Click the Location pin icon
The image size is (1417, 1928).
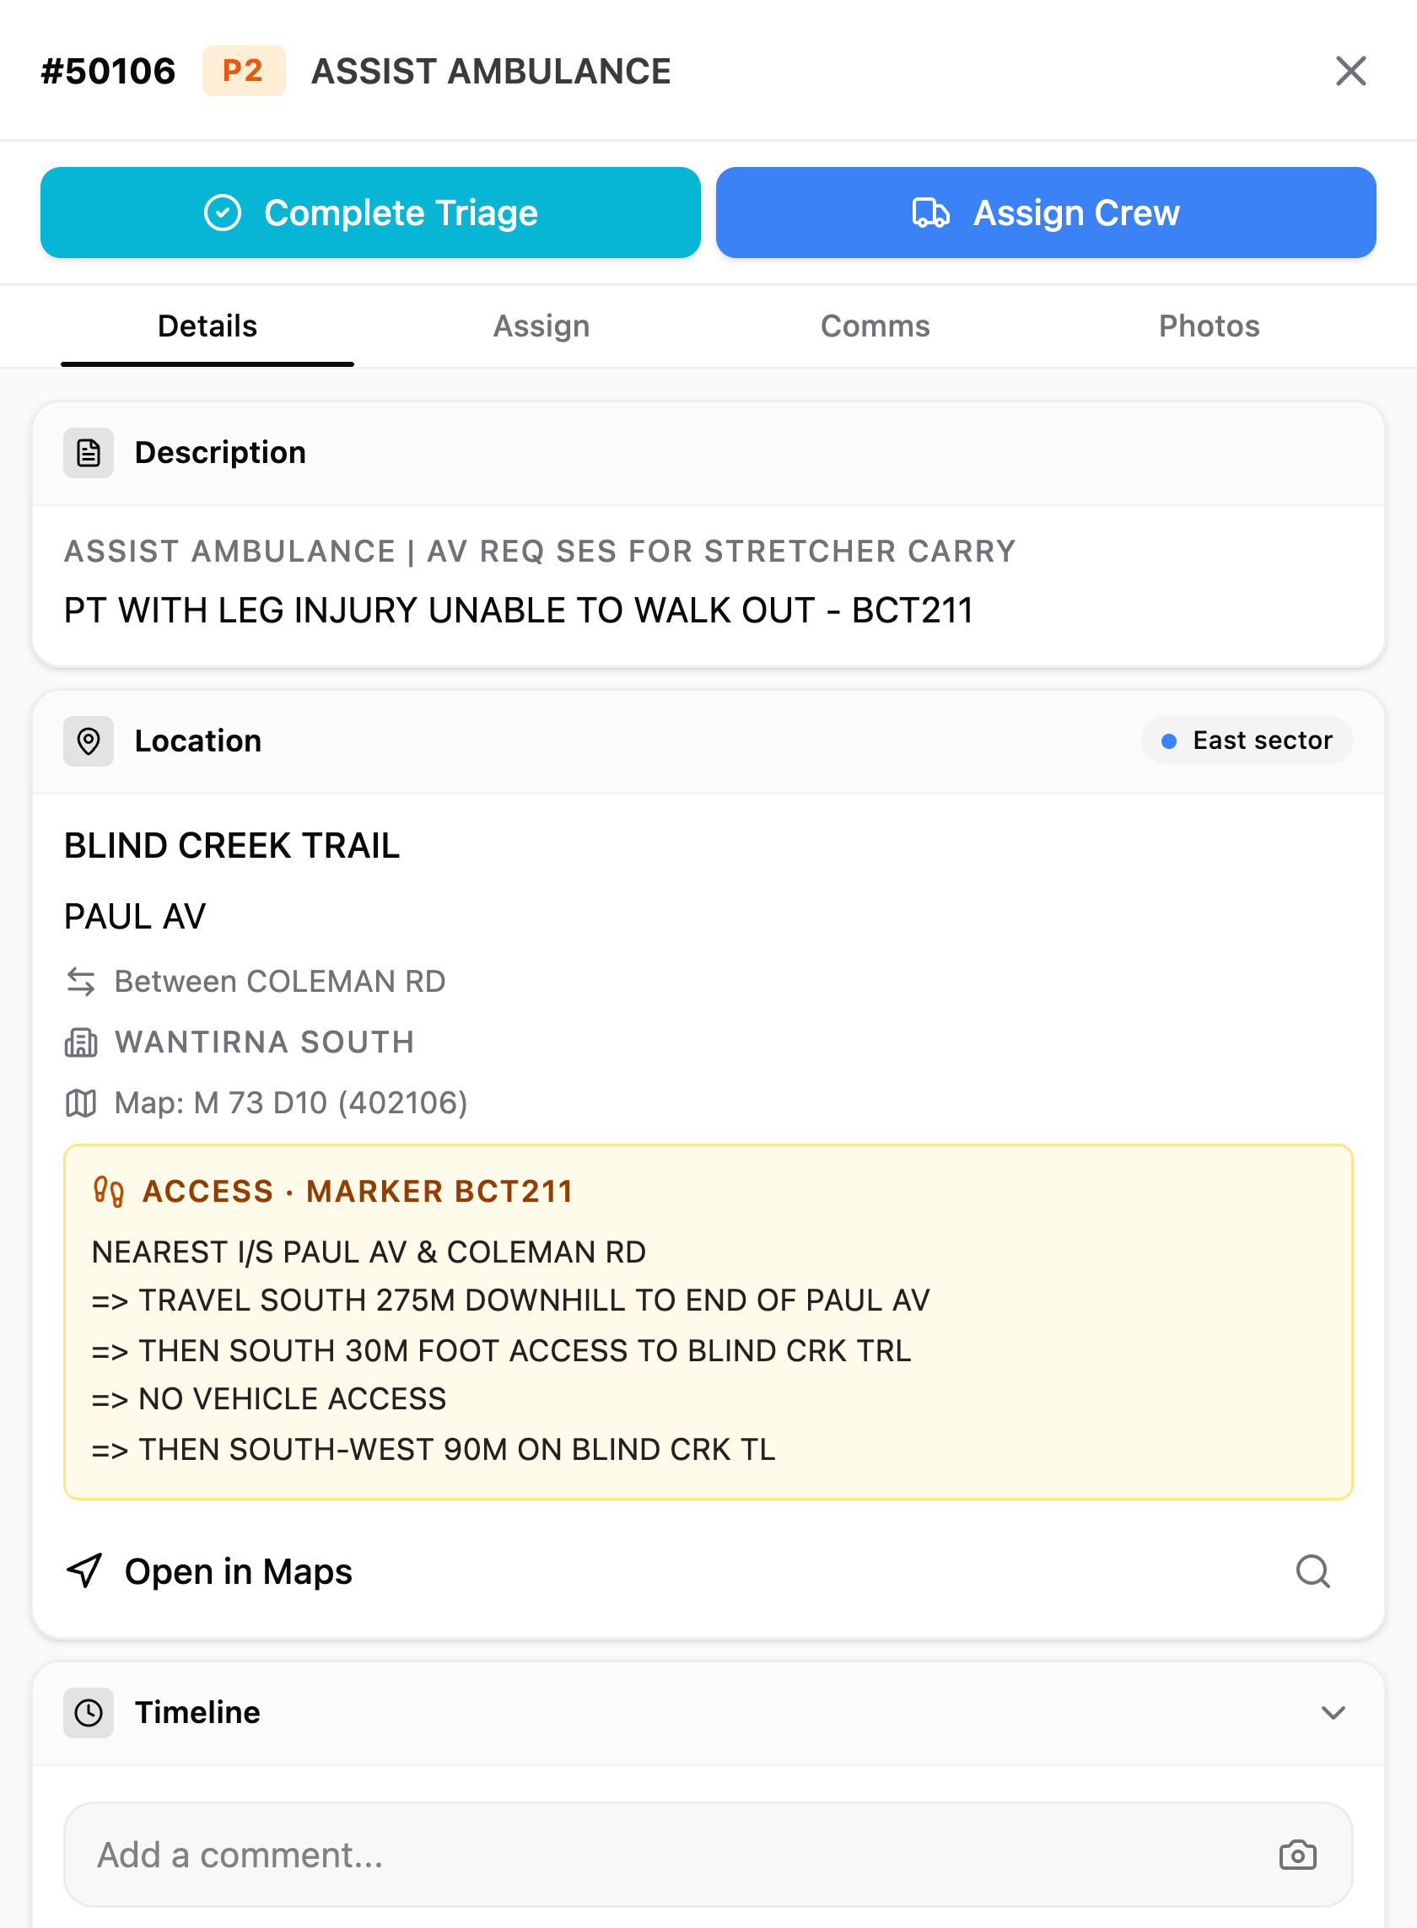(x=89, y=741)
